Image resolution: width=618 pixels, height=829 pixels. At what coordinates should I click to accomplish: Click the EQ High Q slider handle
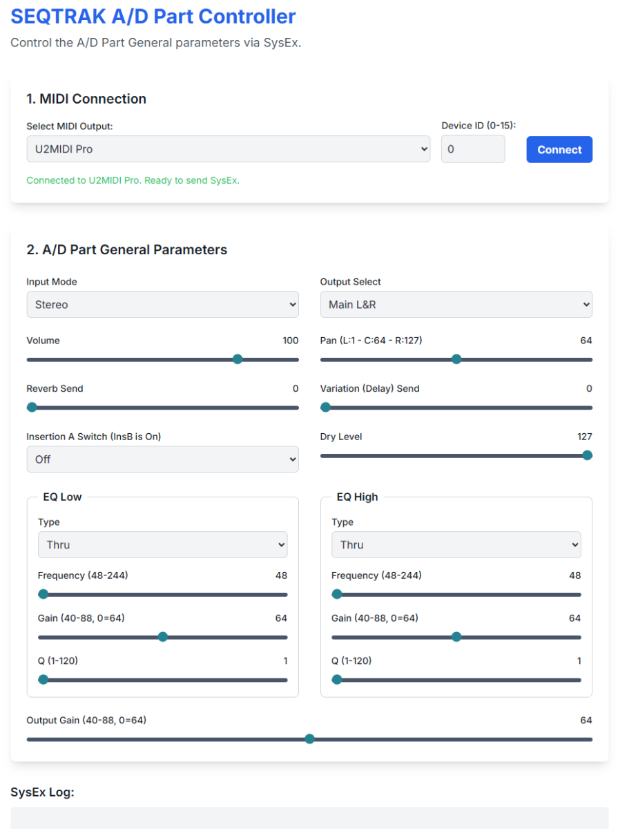[x=337, y=680]
